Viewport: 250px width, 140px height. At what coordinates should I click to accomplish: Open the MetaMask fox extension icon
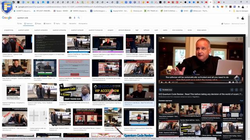coord(222,7)
